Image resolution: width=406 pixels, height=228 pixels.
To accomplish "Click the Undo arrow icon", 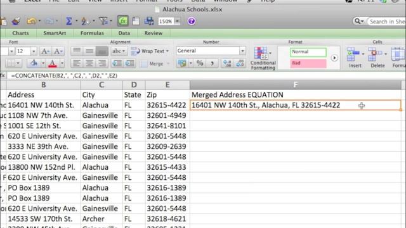I will (32, 21).
